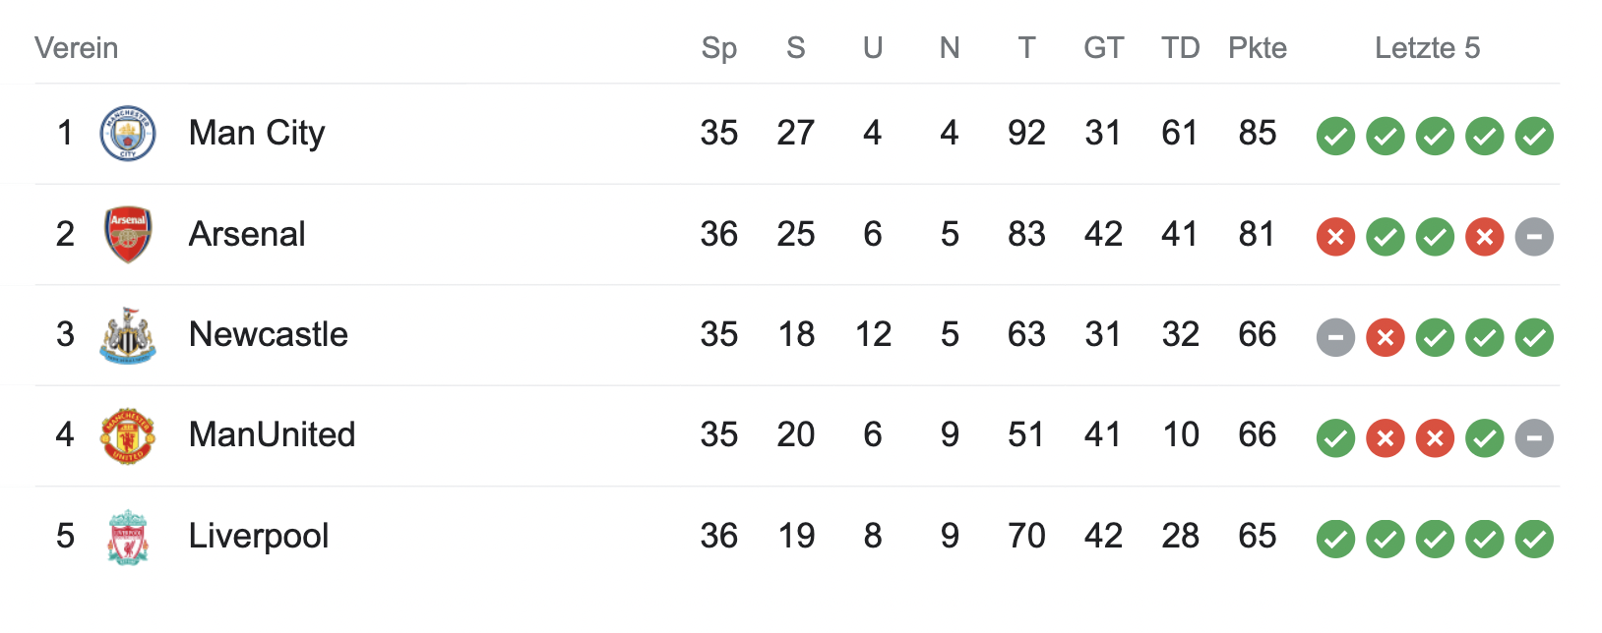
Task: Click the Pkte column header
Action: tap(1258, 48)
